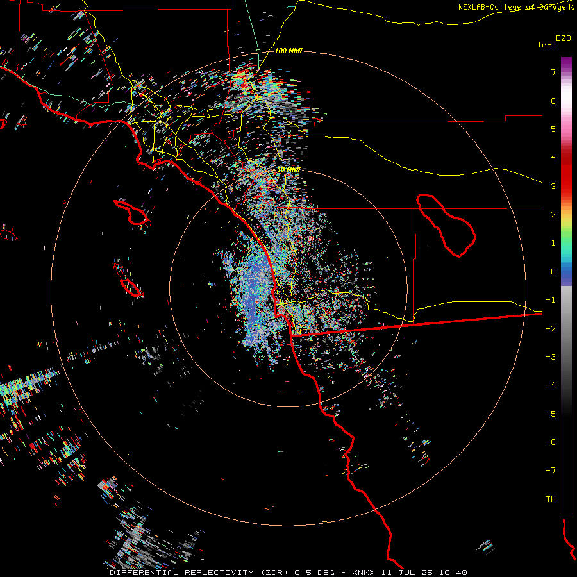
Task: Click the scale value 7 on legend
Action: click(x=553, y=72)
